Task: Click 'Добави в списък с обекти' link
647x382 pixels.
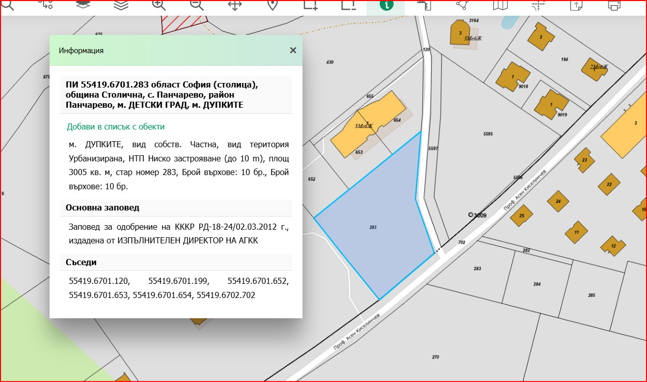Action: coord(115,126)
